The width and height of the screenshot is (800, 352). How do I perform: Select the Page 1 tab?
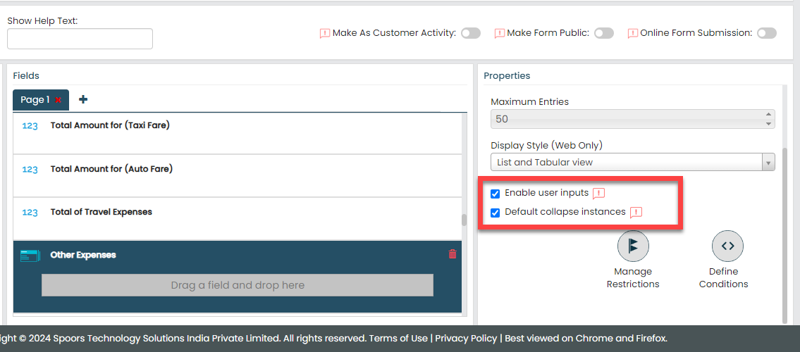coord(35,100)
